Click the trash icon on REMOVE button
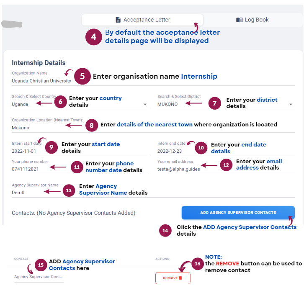Screen dimensions: 304x288 (180, 278)
